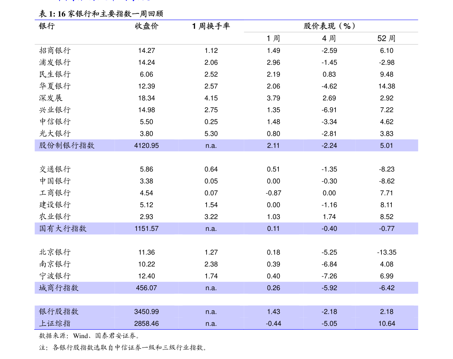Click the 城商行指数 highlighted row
Screen dimensions: 453x359
point(226,288)
